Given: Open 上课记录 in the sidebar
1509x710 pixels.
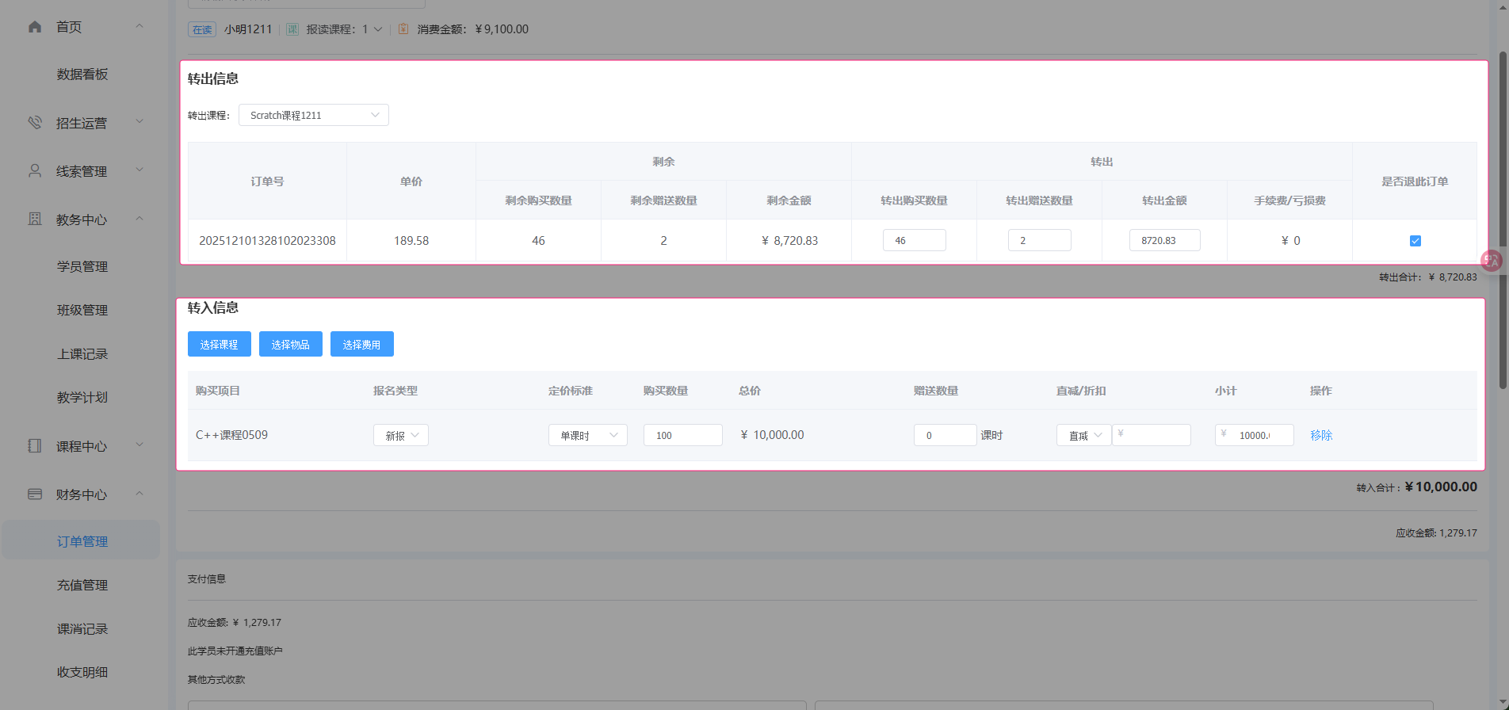Looking at the screenshot, I should click(x=82, y=354).
